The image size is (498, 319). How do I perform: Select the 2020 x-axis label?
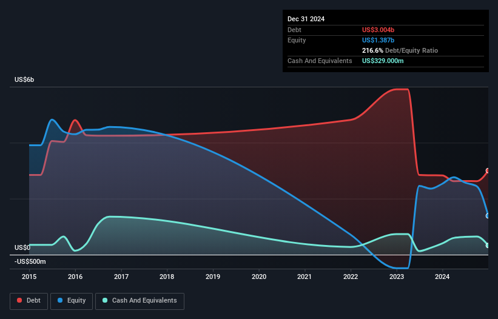coord(259,277)
